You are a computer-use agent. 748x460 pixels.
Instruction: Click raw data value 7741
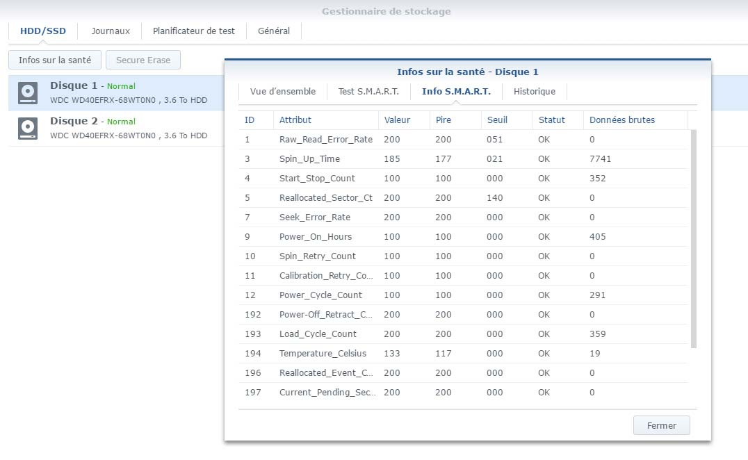[x=600, y=159]
